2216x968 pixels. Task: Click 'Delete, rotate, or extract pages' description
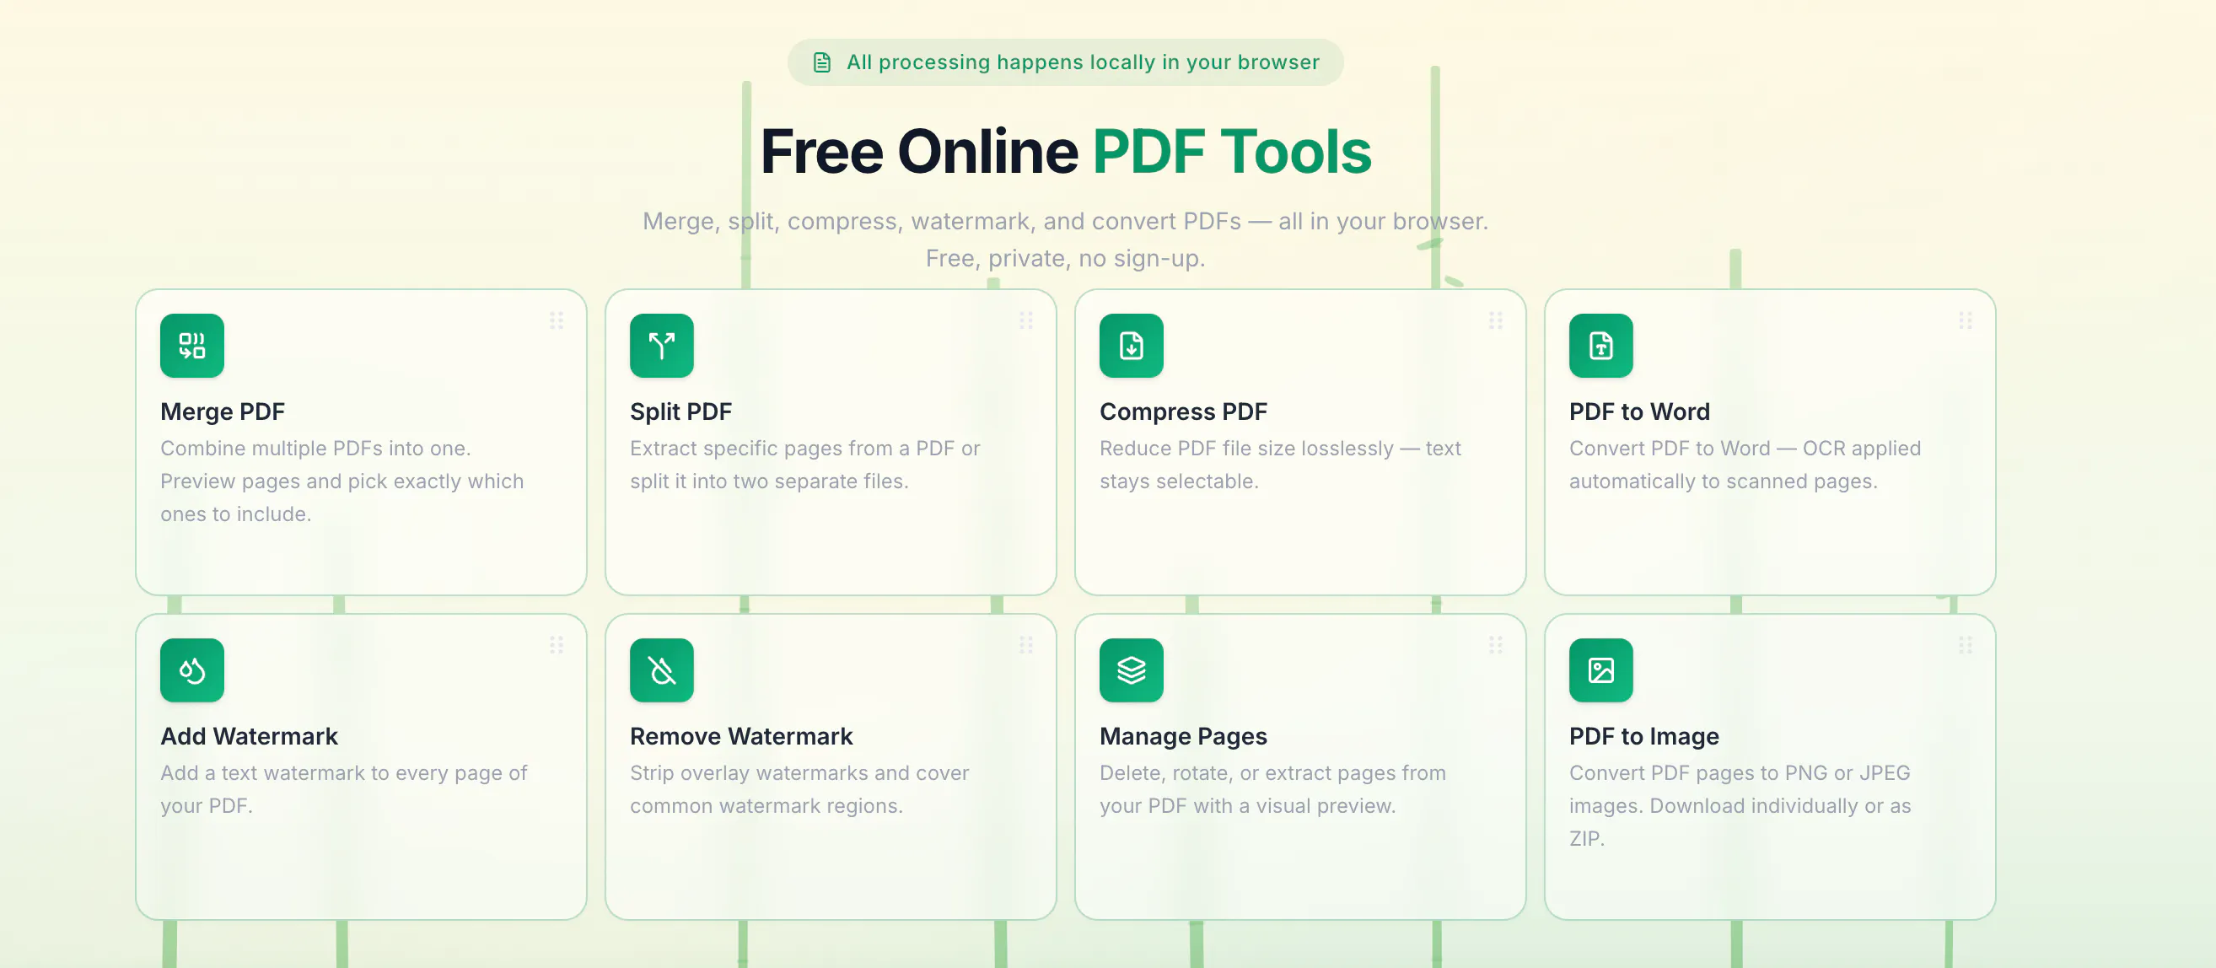tap(1273, 789)
